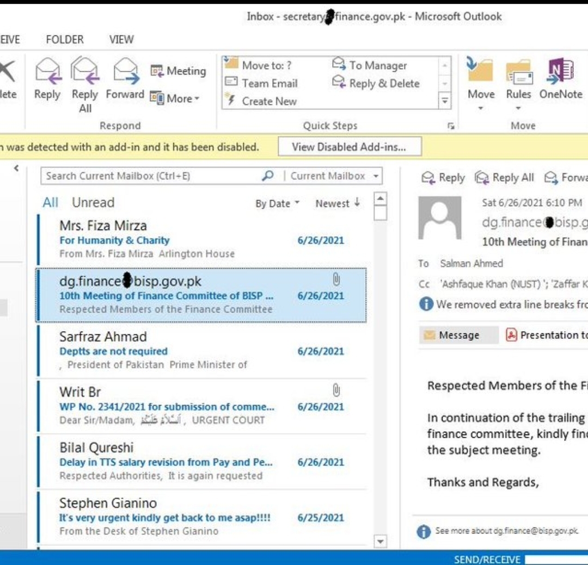
Task: Click the 'We removed extra line breaks' info bar
Action: tap(503, 304)
